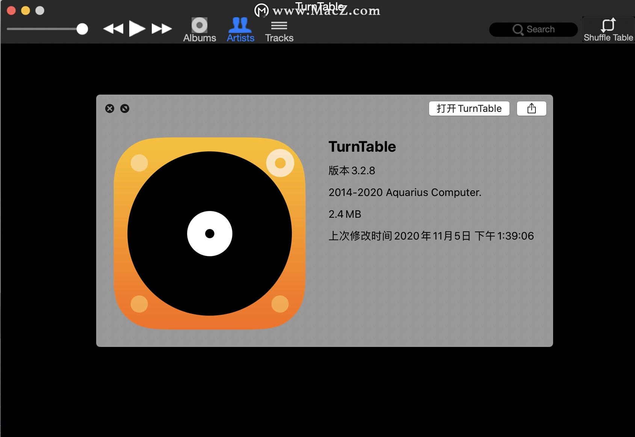The image size is (635, 437).
Task: Switch to the Artists view
Action: [x=240, y=30]
